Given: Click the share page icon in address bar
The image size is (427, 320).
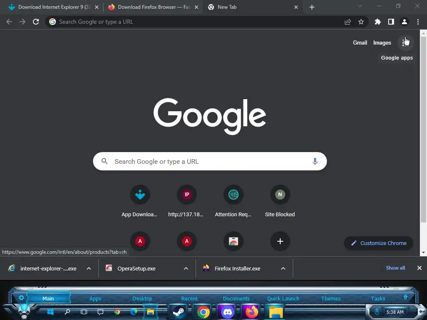Looking at the screenshot, I should pyautogui.click(x=348, y=22).
